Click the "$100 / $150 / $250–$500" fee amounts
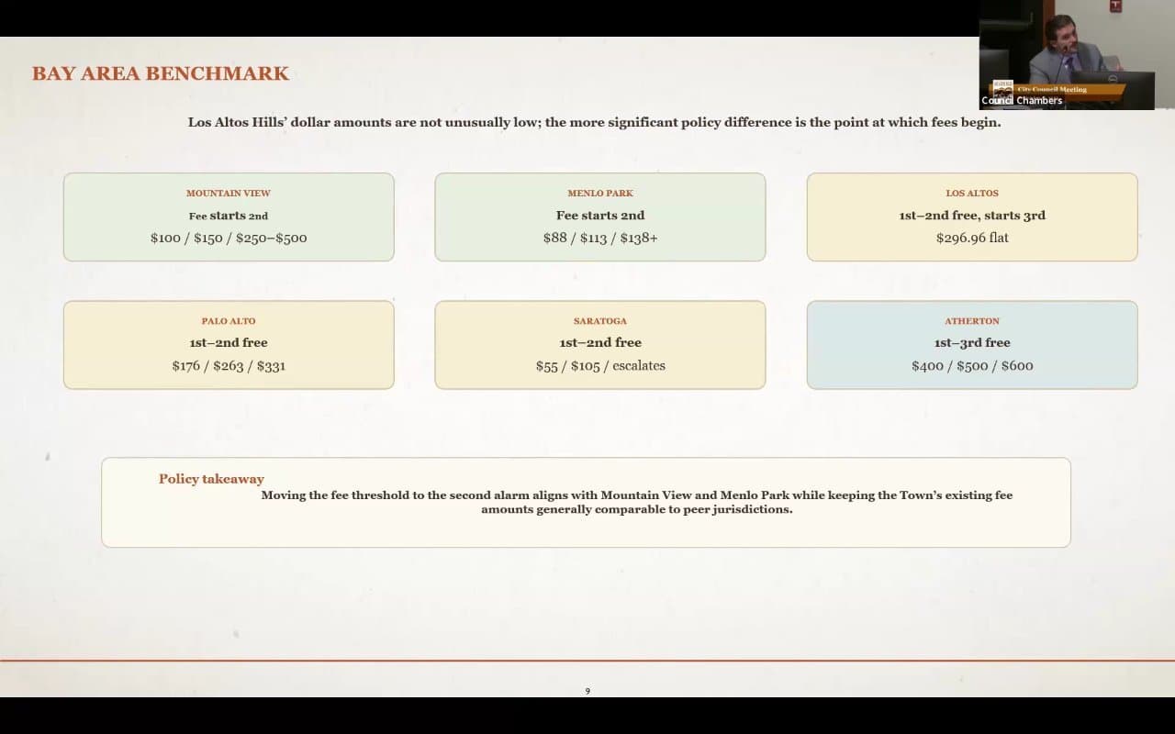 (x=229, y=238)
